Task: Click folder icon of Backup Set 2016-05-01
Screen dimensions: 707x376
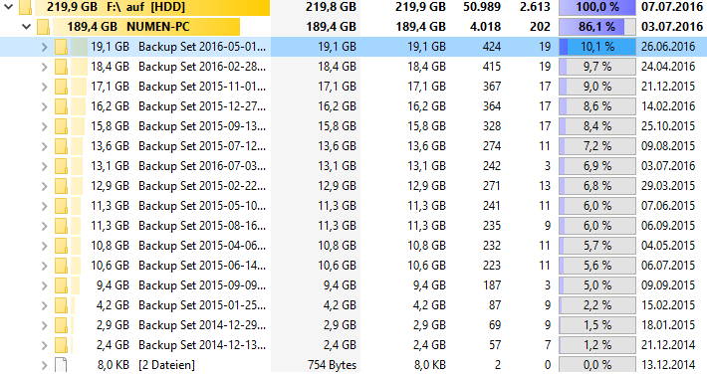Action: click(x=61, y=47)
